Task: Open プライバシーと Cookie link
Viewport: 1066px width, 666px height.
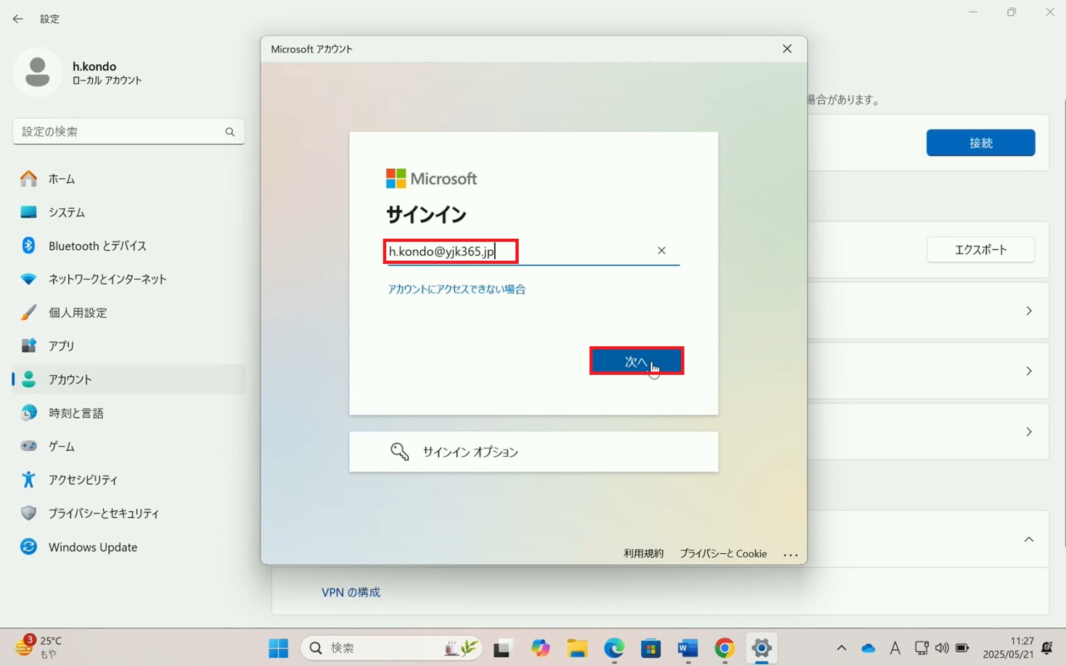Action: [723, 553]
